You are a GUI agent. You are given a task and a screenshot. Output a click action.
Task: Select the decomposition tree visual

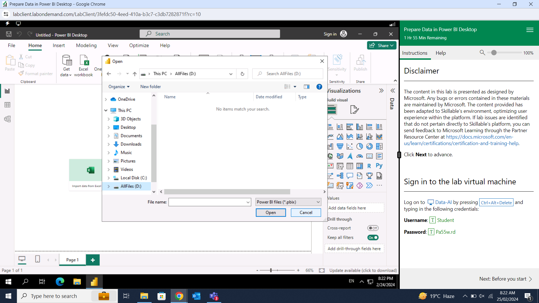click(x=340, y=176)
